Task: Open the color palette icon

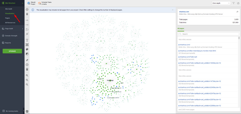Action: pyautogui.click(x=27, y=49)
